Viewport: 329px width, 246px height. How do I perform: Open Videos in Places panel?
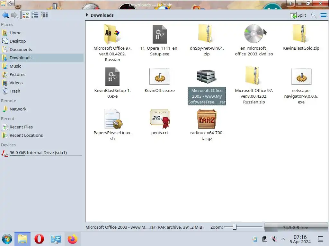click(42, 83)
